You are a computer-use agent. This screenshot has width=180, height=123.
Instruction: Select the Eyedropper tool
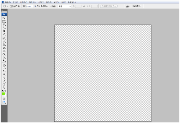click(x=4, y=81)
